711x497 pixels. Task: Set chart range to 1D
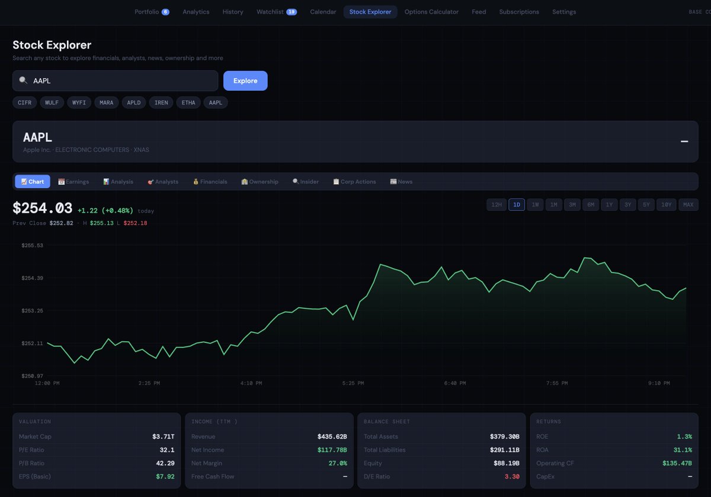[517, 205]
